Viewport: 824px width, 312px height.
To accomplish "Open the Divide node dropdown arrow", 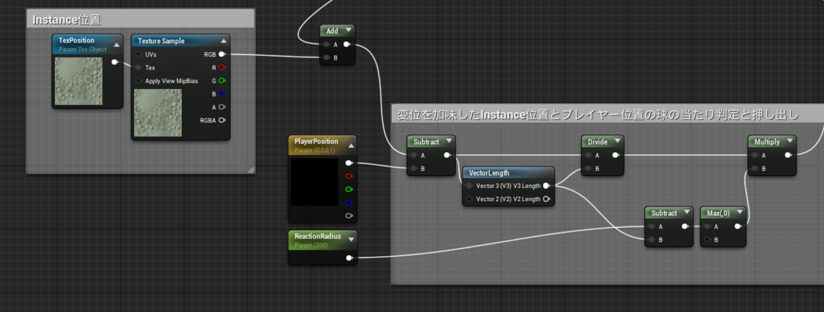I will tap(617, 142).
